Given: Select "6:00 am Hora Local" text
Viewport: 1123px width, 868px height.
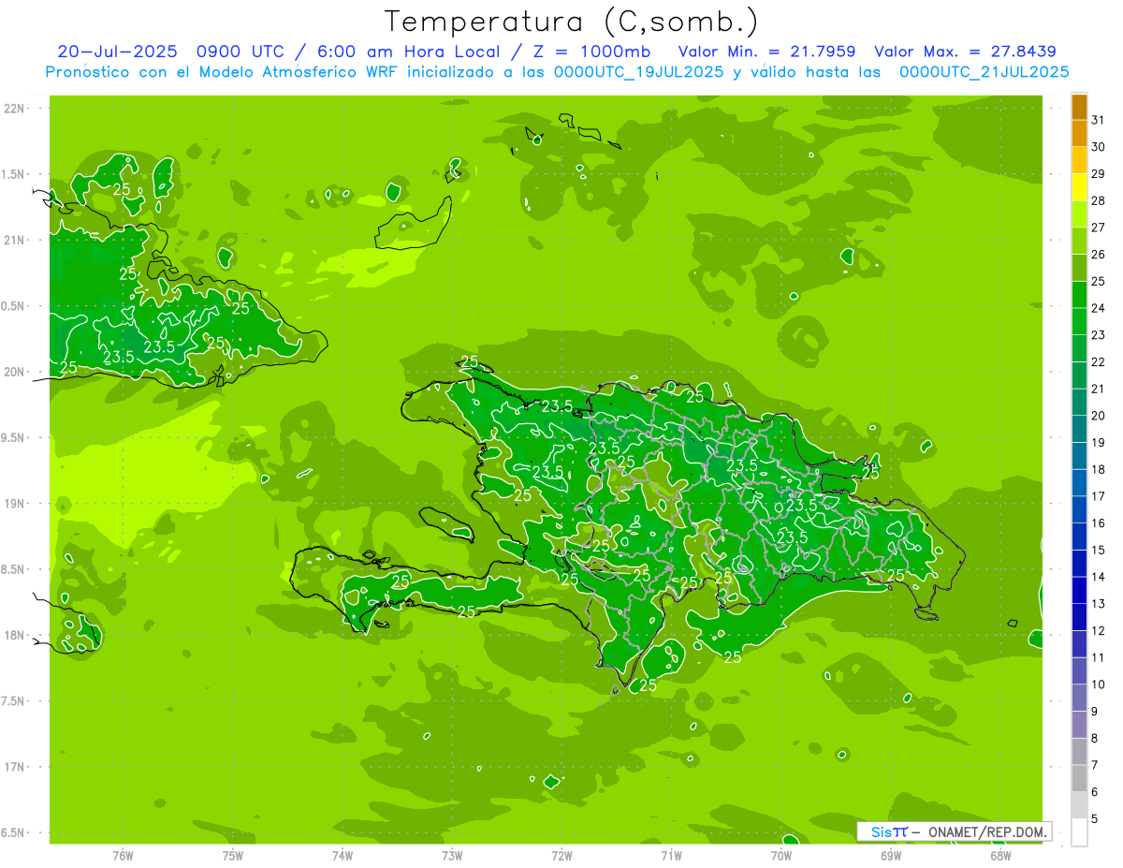Looking at the screenshot, I should click(x=412, y=51).
